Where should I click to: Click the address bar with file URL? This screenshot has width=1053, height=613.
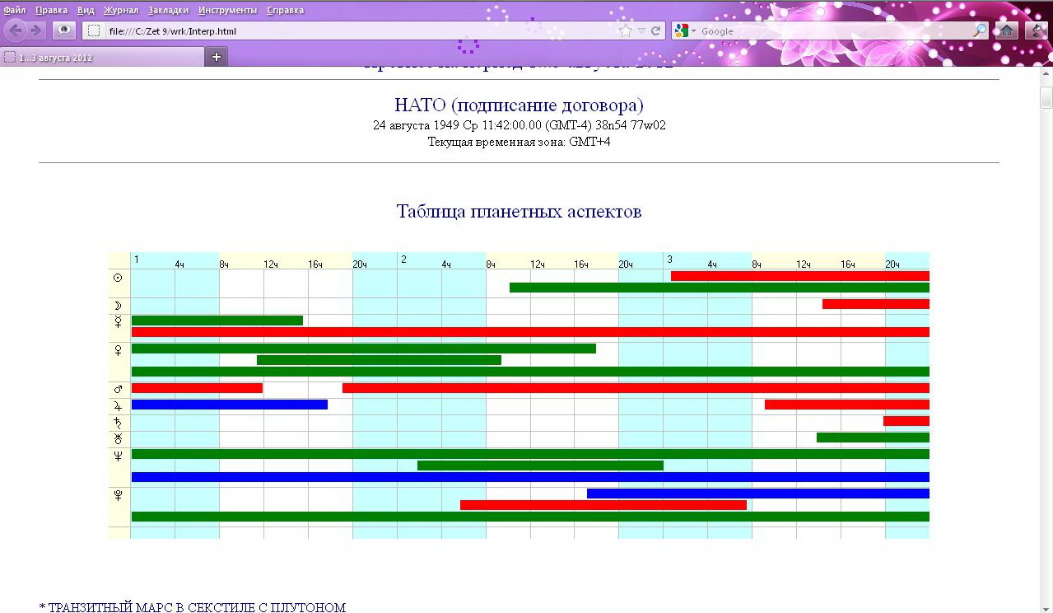click(354, 31)
